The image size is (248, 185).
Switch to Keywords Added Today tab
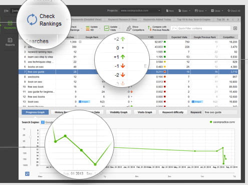coord(157,20)
